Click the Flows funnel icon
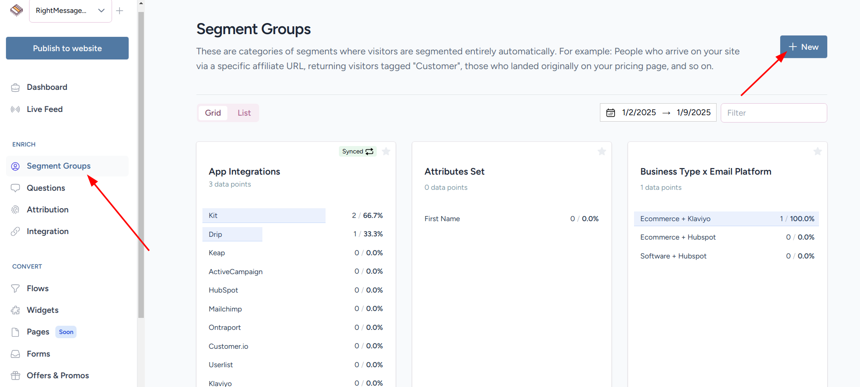This screenshot has height=387, width=860. [15, 288]
